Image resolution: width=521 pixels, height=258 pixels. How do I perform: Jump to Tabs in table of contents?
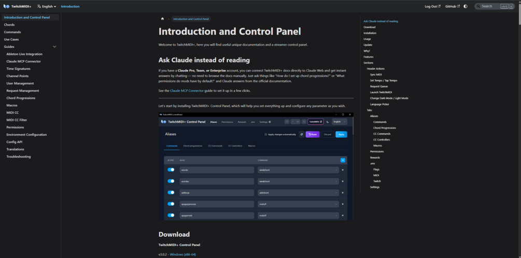[x=370, y=110]
